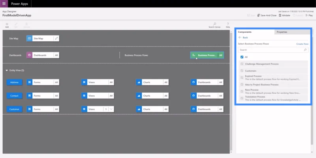This screenshot has height=158, width=316.
Task: Click the FirstModelDrivenApp title
Action: [17, 15]
